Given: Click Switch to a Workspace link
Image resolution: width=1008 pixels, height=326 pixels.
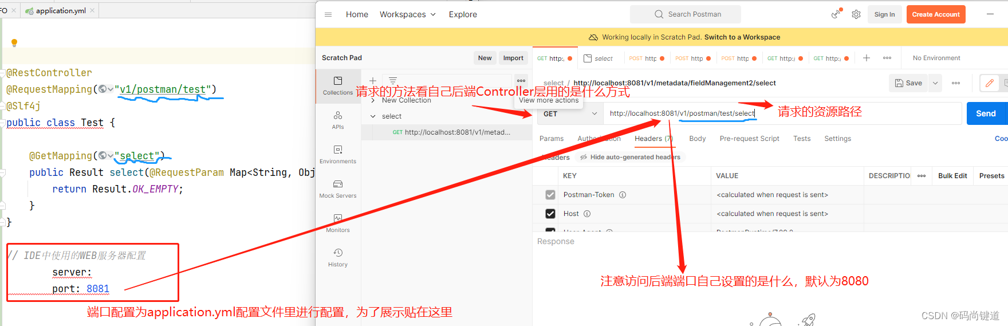Looking at the screenshot, I should point(742,37).
